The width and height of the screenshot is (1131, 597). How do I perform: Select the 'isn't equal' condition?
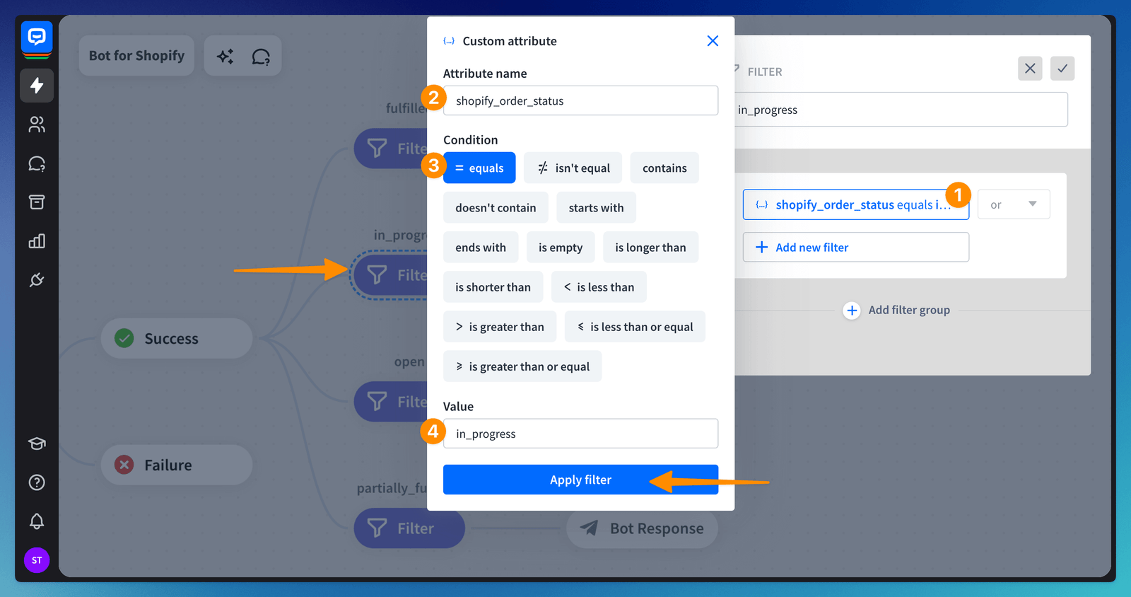[x=573, y=168]
